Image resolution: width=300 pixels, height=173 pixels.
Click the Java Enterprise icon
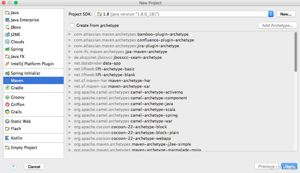(x=7, y=20)
